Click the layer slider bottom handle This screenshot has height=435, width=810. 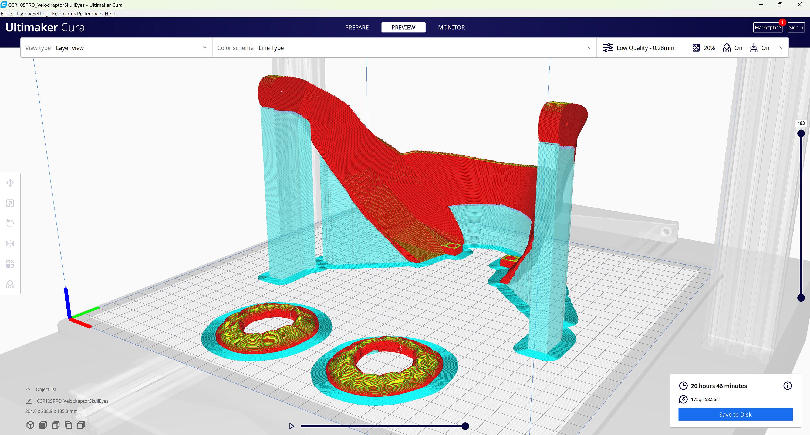pyautogui.click(x=801, y=298)
